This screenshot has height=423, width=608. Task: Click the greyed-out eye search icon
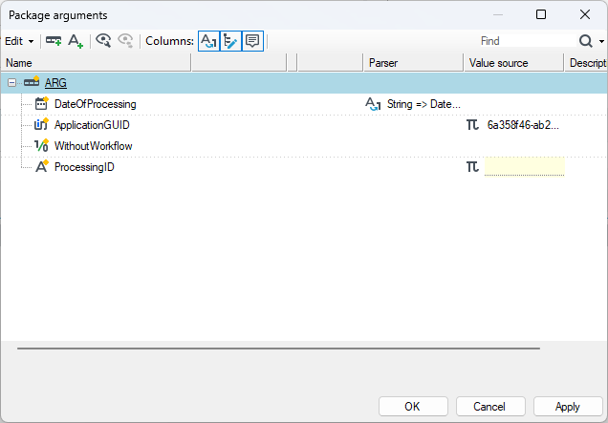tap(125, 41)
